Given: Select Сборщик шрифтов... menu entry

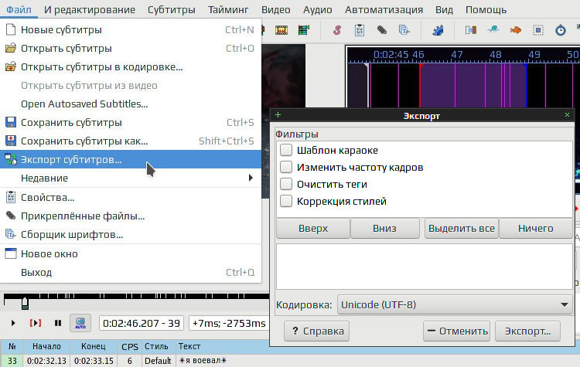Looking at the screenshot, I should pos(131,234).
